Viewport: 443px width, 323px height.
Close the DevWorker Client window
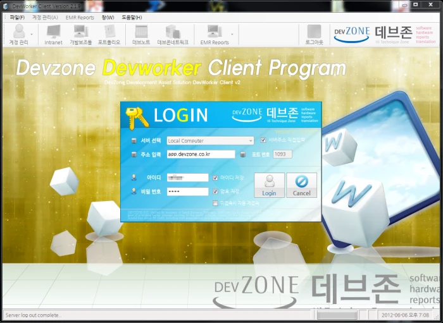pos(430,5)
